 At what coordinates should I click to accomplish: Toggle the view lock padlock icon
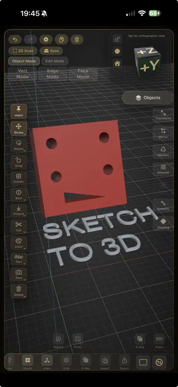click(x=117, y=39)
